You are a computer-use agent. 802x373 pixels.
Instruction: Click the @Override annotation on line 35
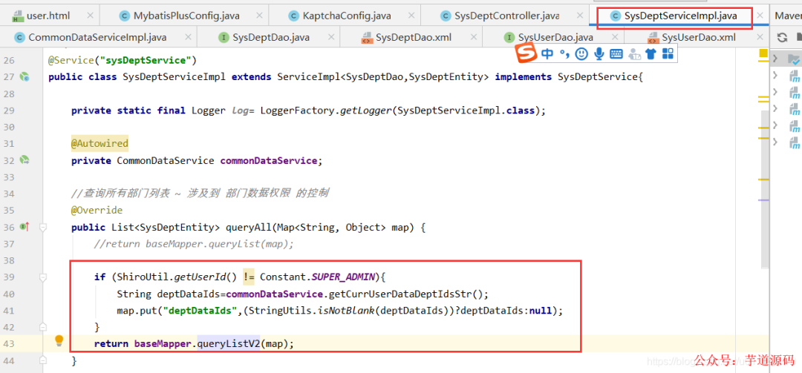click(x=97, y=210)
